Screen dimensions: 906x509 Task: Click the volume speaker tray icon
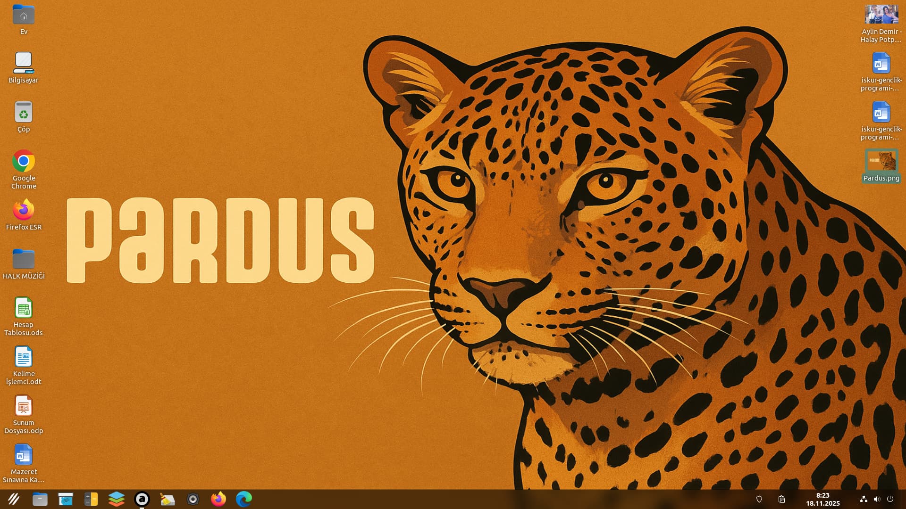click(877, 499)
